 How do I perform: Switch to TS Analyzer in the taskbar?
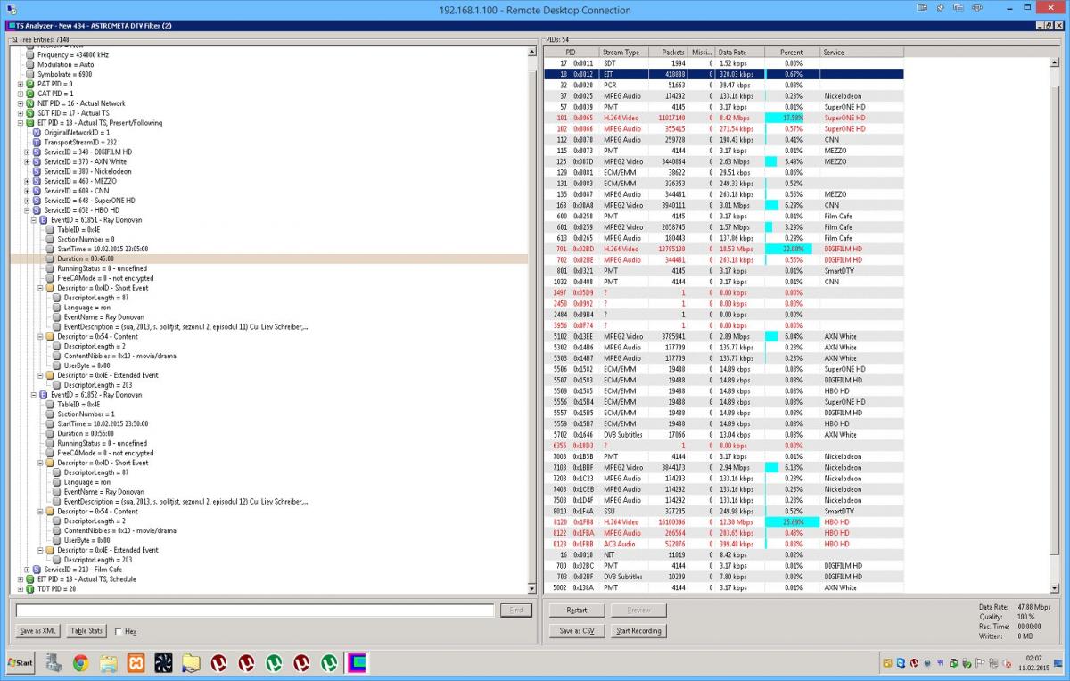coord(357,662)
